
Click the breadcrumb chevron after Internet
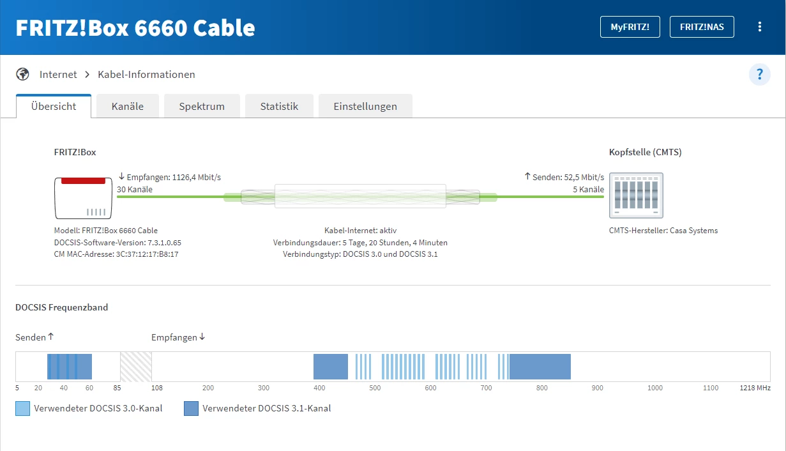point(87,75)
